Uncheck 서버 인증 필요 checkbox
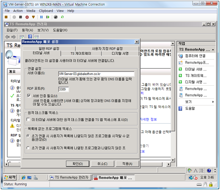The height and width of the screenshot is (190, 220). pos(29,96)
